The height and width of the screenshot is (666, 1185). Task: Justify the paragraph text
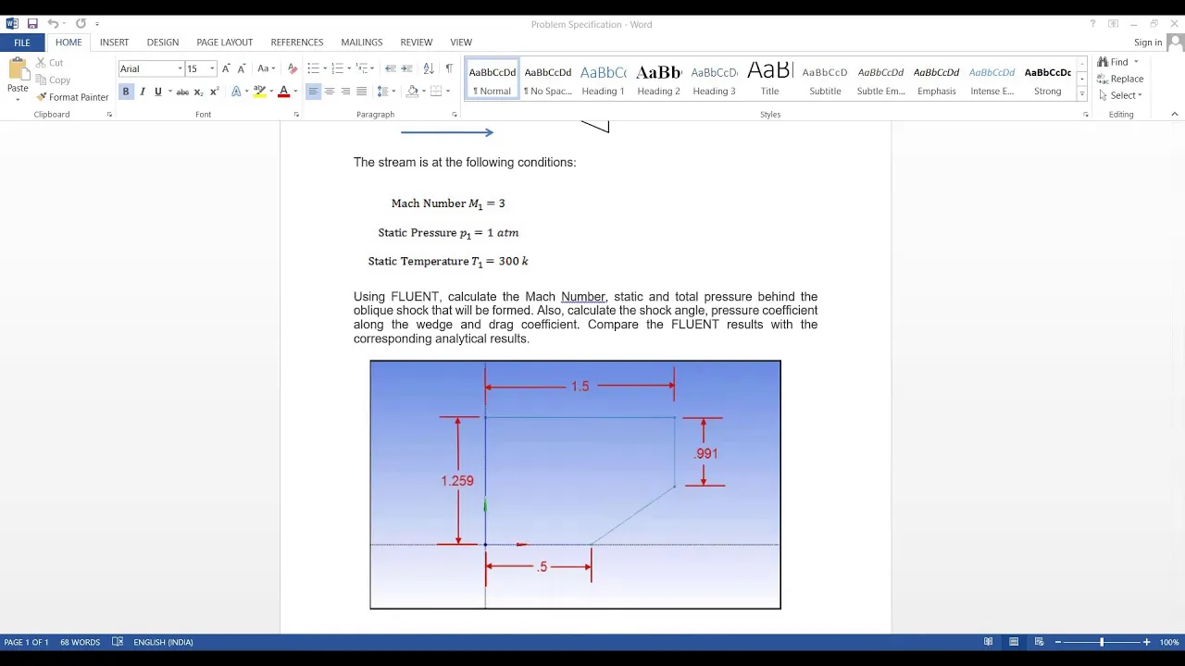click(361, 92)
